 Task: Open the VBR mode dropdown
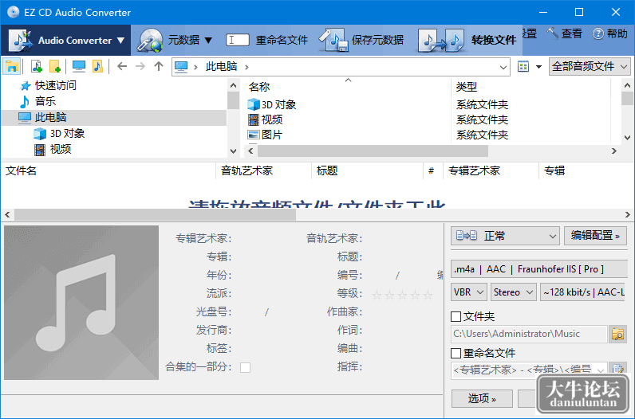pyautogui.click(x=469, y=292)
